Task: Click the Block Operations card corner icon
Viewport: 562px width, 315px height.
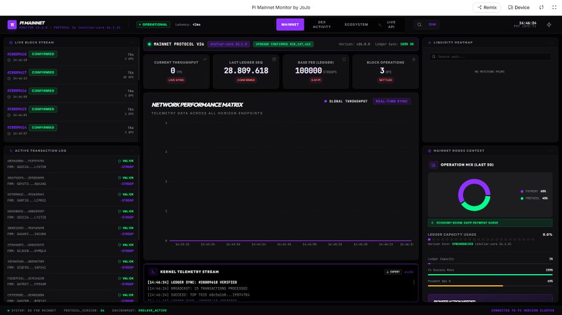Action: pyautogui.click(x=413, y=60)
